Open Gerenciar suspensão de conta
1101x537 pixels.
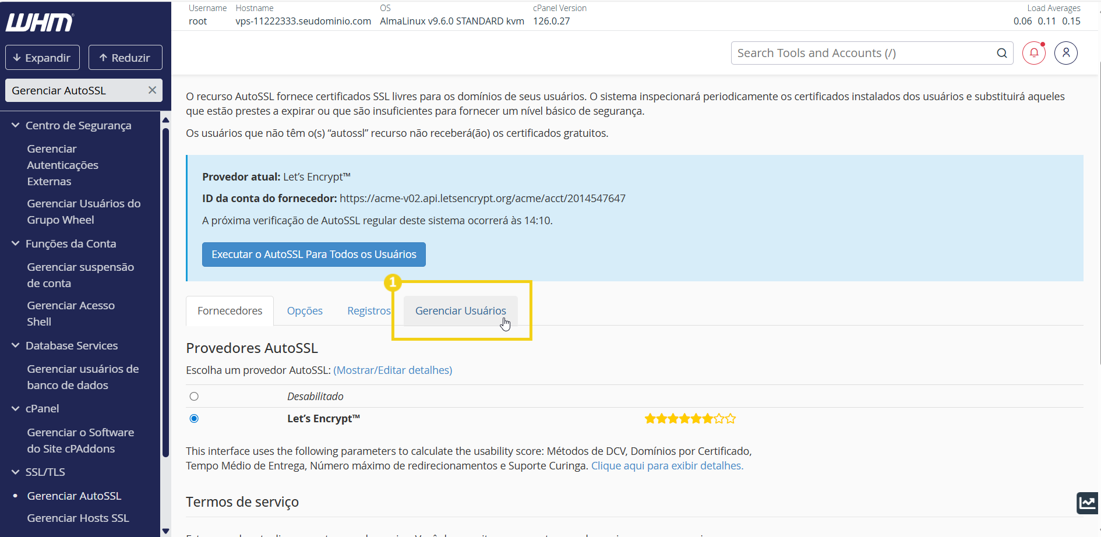80,275
